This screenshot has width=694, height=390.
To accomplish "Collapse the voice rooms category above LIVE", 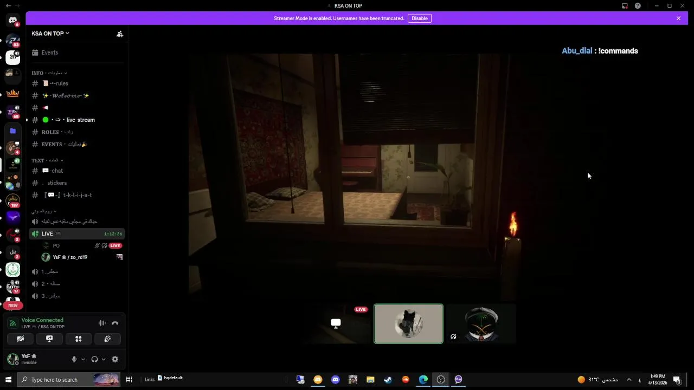I will point(44,211).
